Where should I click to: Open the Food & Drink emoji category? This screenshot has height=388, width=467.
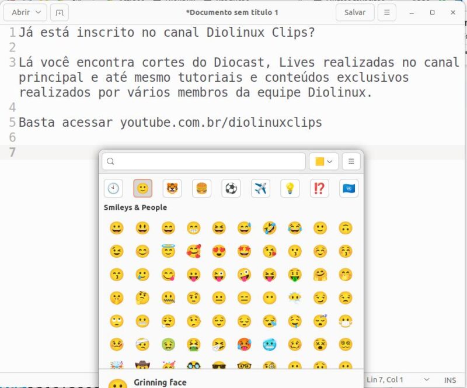pos(201,188)
